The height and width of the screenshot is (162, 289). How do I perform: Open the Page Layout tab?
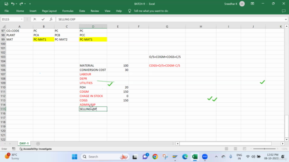tap(49, 11)
